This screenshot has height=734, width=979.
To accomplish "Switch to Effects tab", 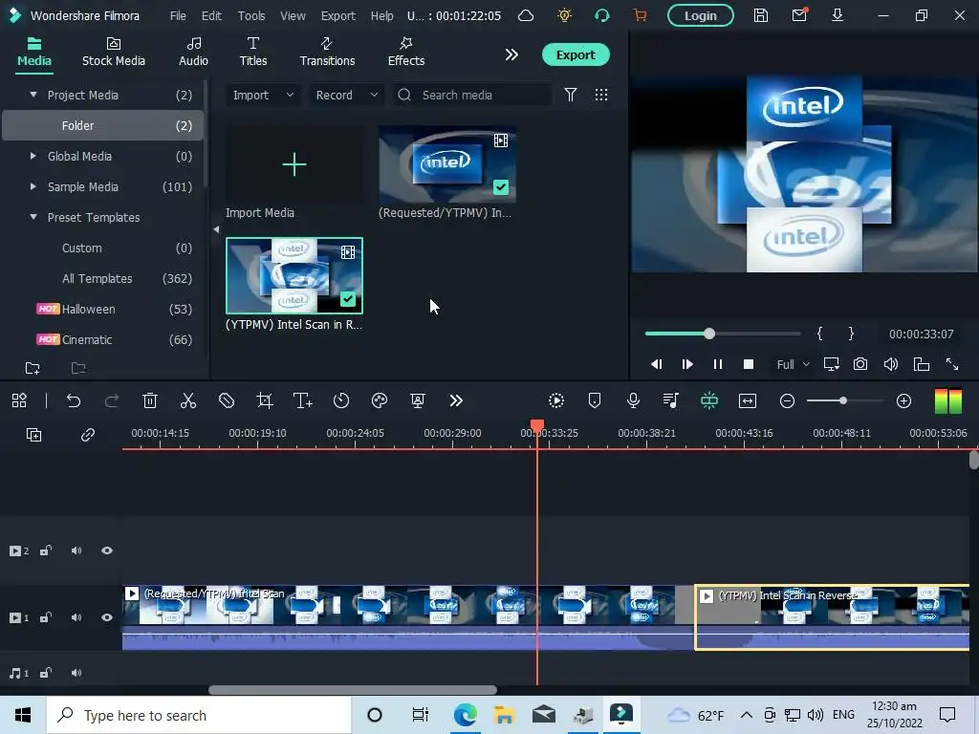I will point(405,52).
